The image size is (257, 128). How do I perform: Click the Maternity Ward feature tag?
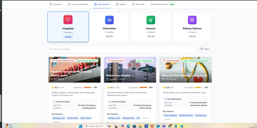click(x=128, y=118)
